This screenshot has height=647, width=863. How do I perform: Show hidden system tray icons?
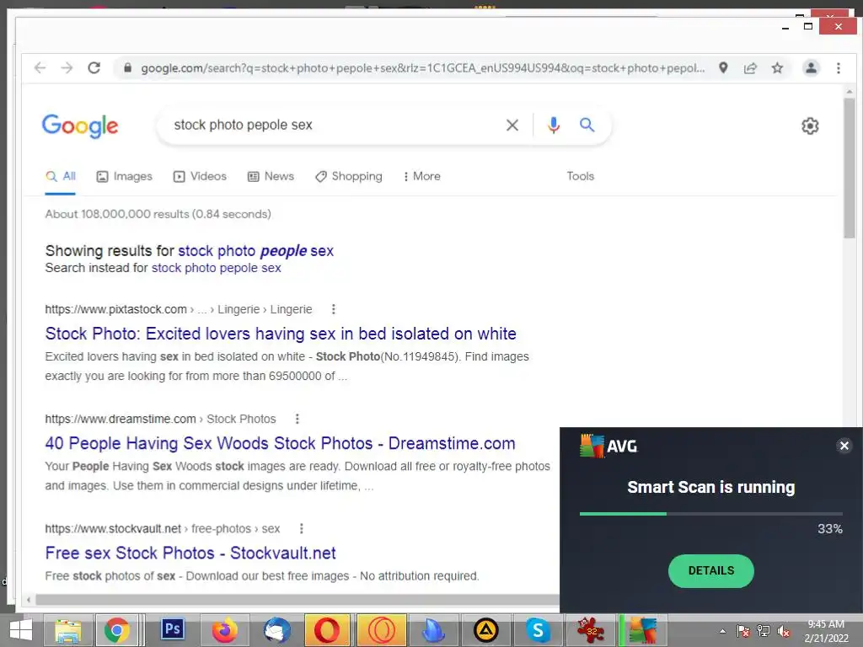pyautogui.click(x=722, y=631)
